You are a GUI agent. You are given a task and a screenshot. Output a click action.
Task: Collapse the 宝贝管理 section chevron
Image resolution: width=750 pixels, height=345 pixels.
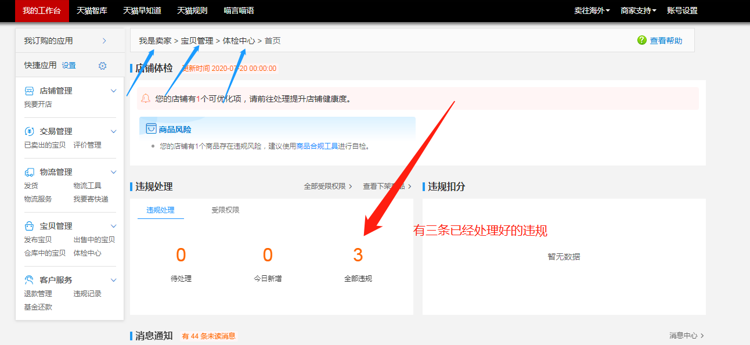tap(114, 227)
